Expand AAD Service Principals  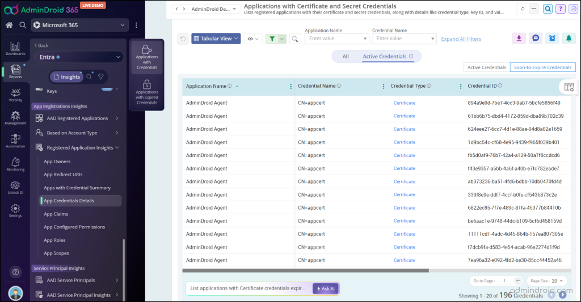click(78, 280)
